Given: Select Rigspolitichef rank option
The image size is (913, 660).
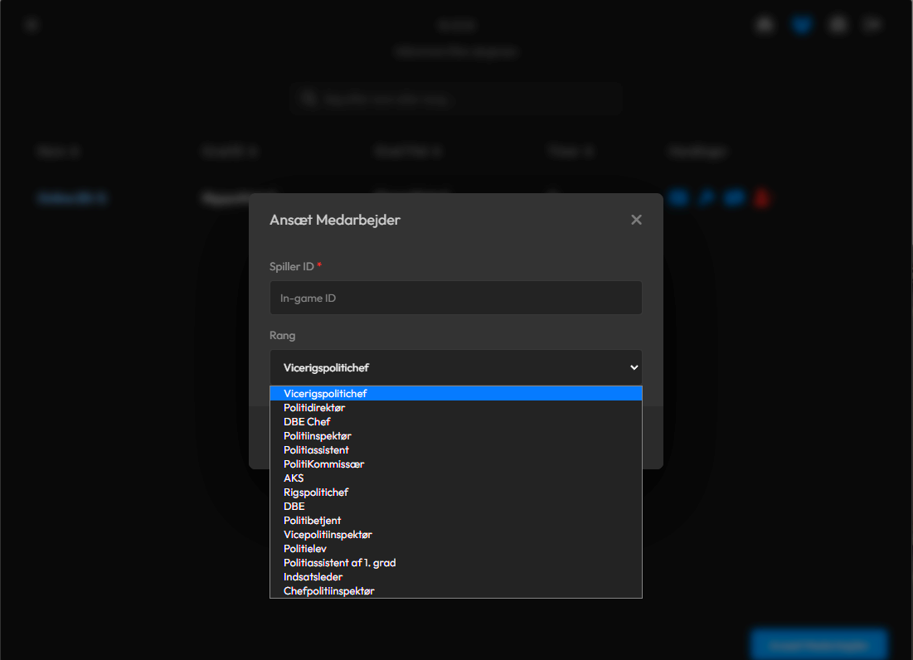Looking at the screenshot, I should (x=456, y=493).
